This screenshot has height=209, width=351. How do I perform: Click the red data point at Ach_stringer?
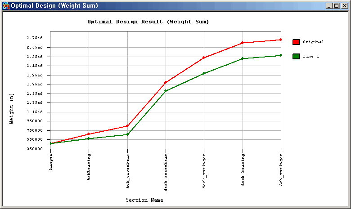(x=281, y=40)
